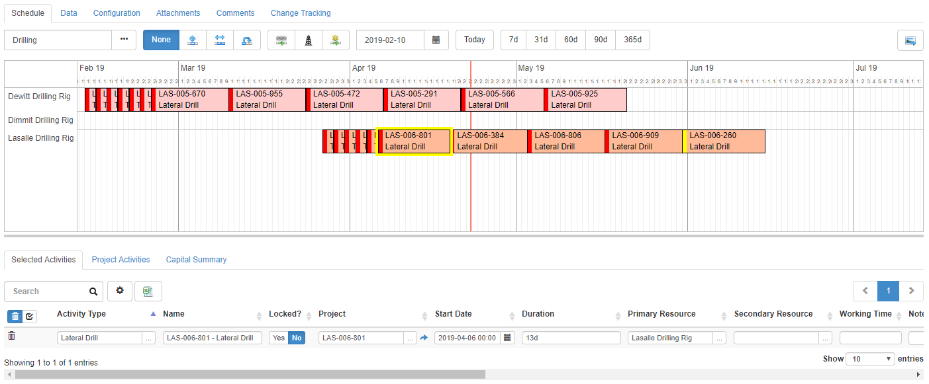This screenshot has height=384, width=929.
Task: Click the blue push-arrow icon beside the Project field
Action: 424,337
